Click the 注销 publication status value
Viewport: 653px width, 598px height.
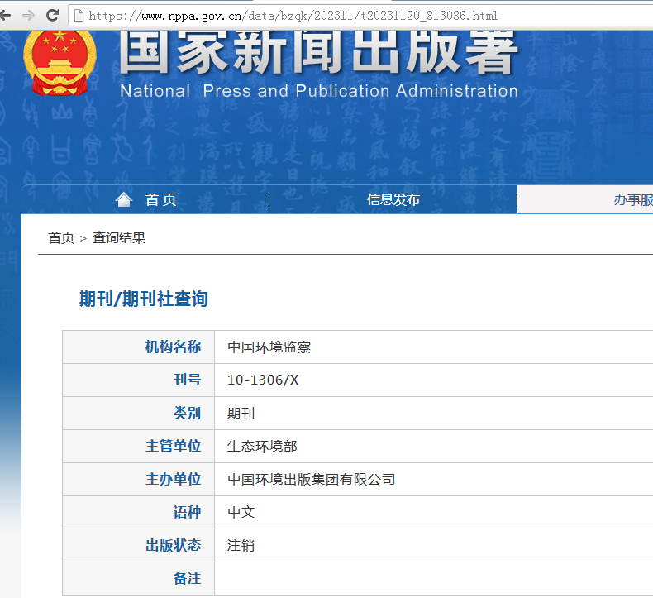(241, 546)
